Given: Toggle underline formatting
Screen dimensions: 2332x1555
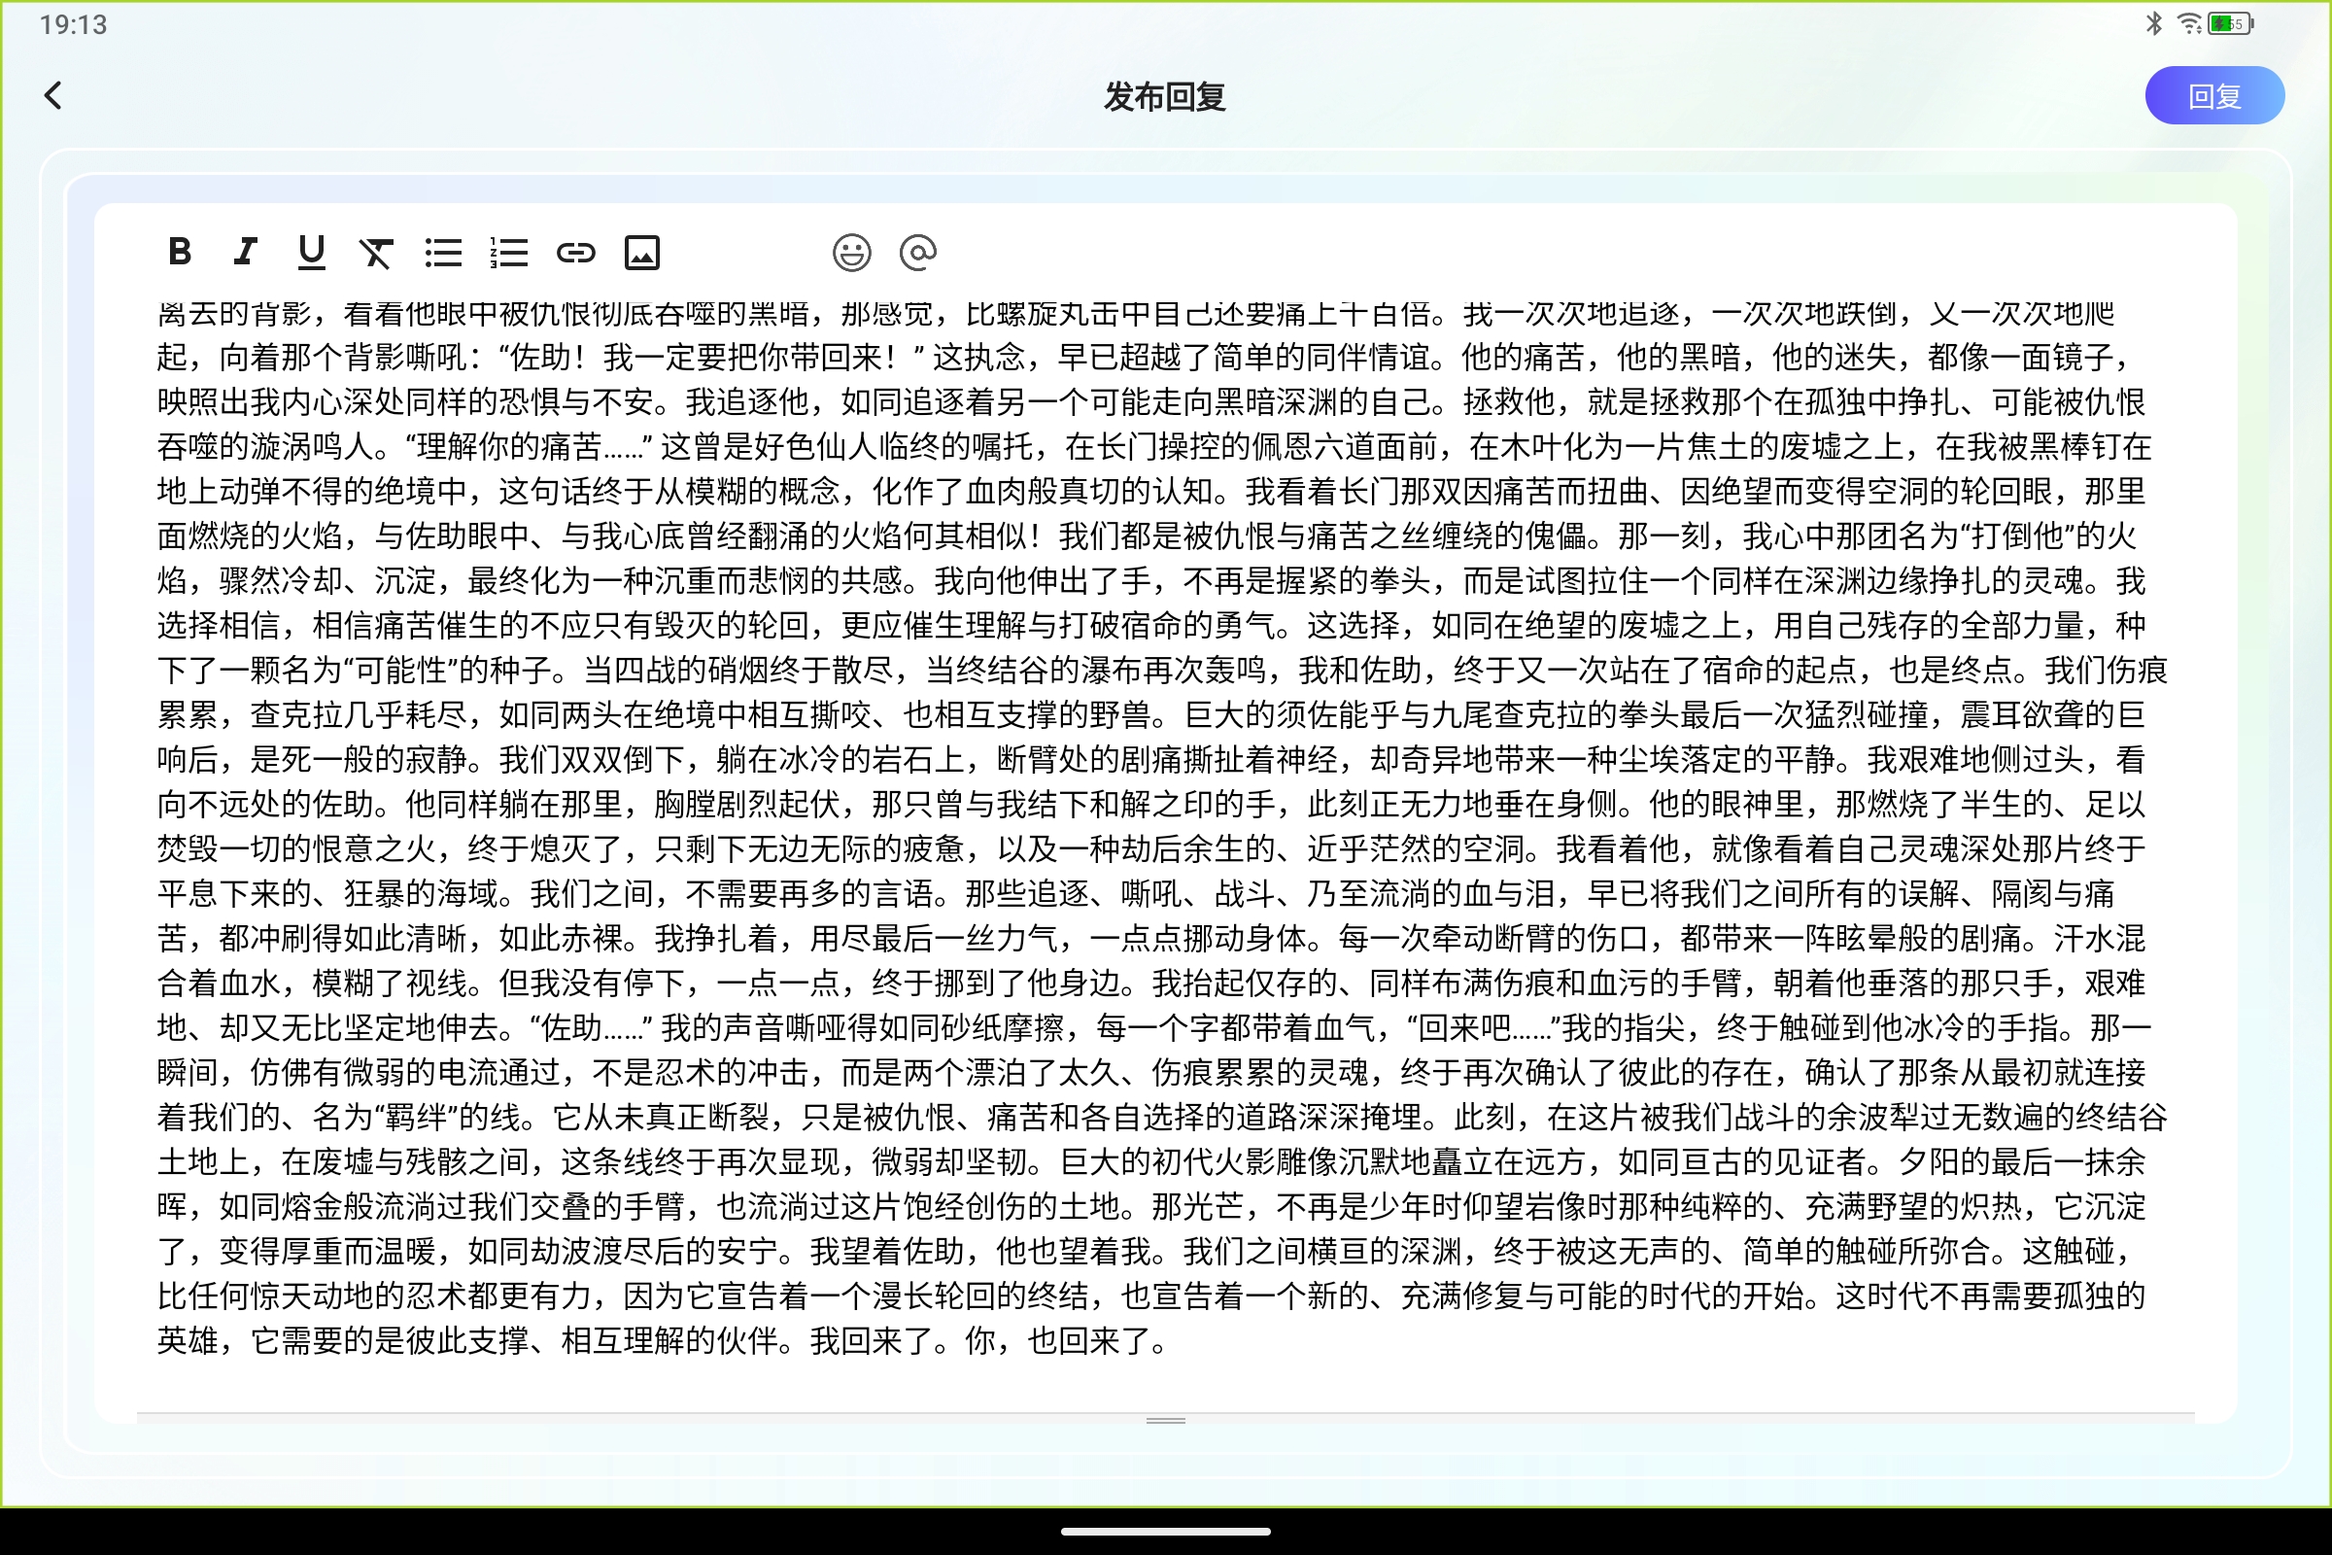Looking at the screenshot, I should point(311,252).
